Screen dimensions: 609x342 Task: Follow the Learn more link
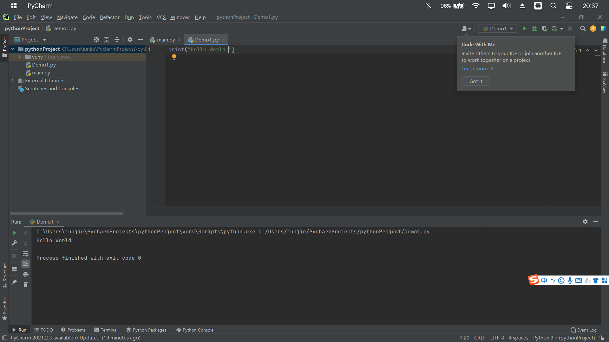(475, 69)
